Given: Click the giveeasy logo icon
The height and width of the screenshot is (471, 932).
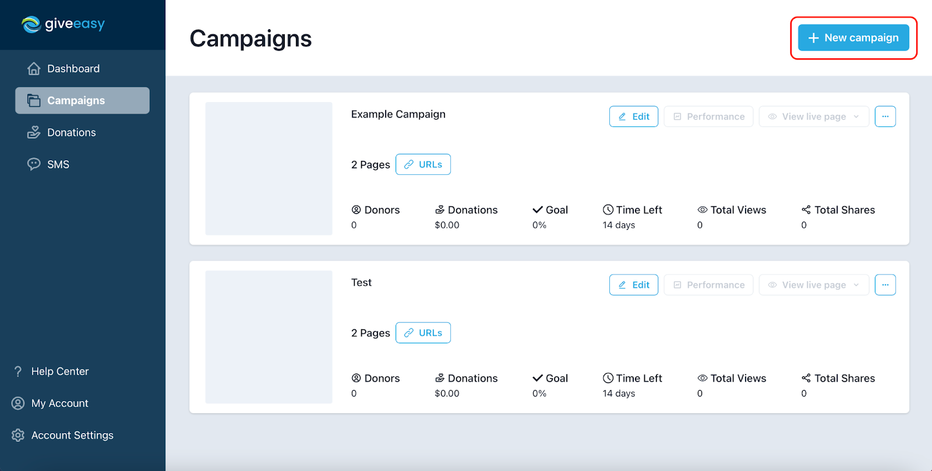Looking at the screenshot, I should [x=31, y=24].
